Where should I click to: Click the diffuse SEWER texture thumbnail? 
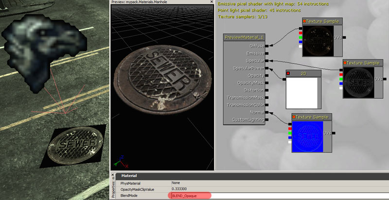click(x=318, y=40)
